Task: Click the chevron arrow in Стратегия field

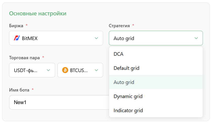Action: point(196,38)
